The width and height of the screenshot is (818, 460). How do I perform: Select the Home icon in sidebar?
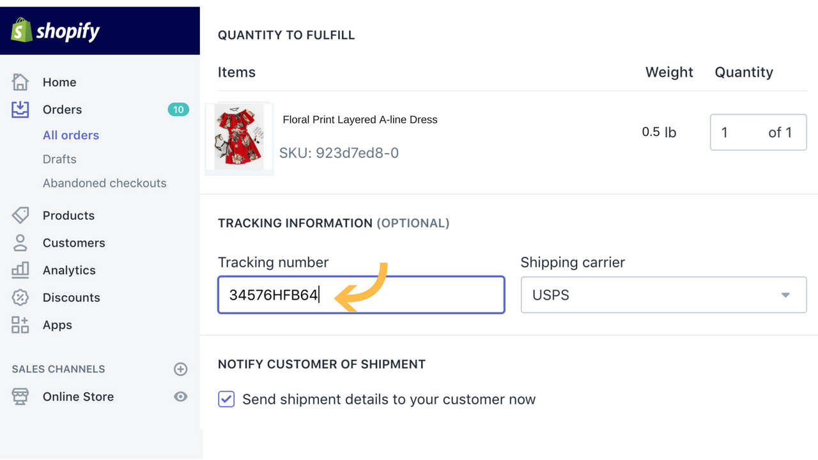point(19,82)
